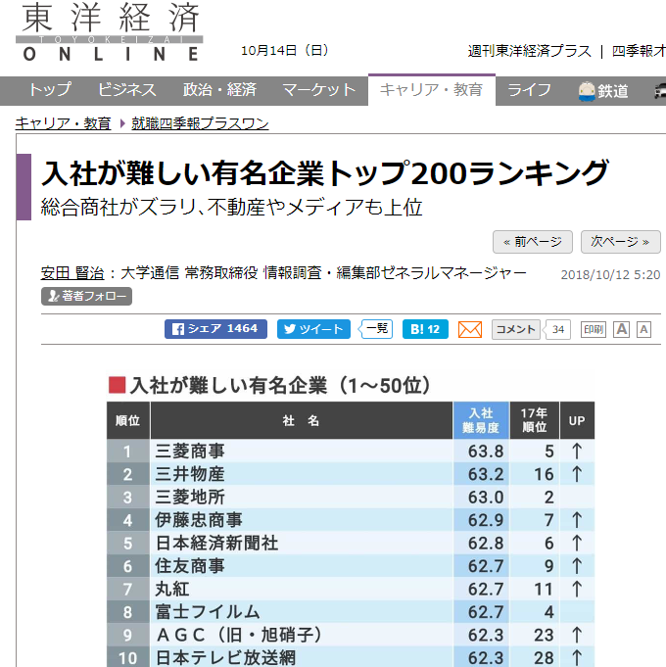This screenshot has width=666, height=667.
Task: Open the トップ navigation tab
Action: (49, 90)
